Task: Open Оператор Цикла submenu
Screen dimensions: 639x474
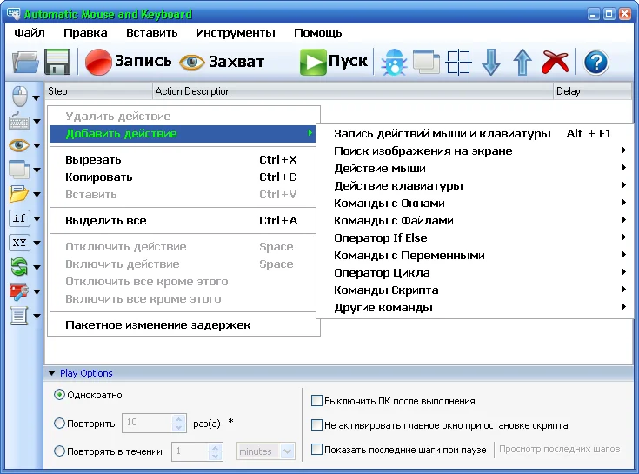Action: (476, 273)
